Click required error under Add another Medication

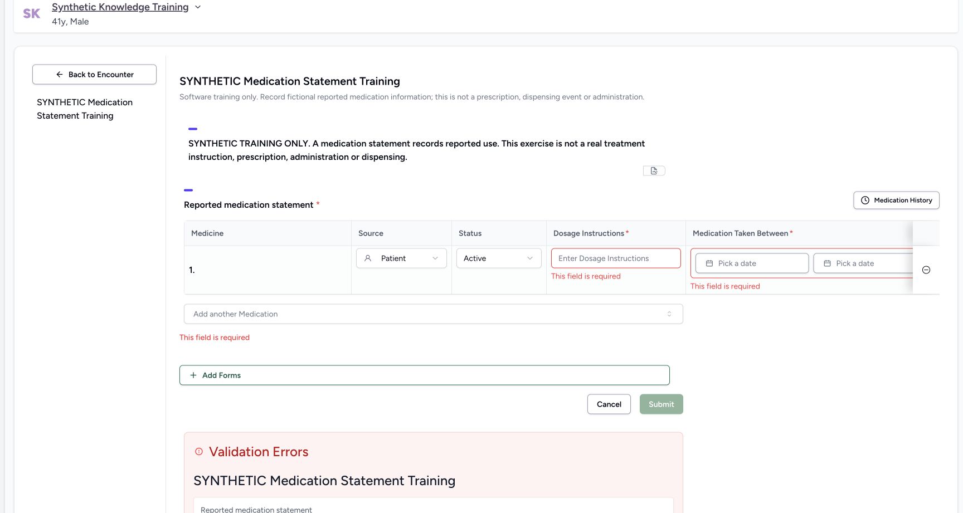tap(215, 338)
